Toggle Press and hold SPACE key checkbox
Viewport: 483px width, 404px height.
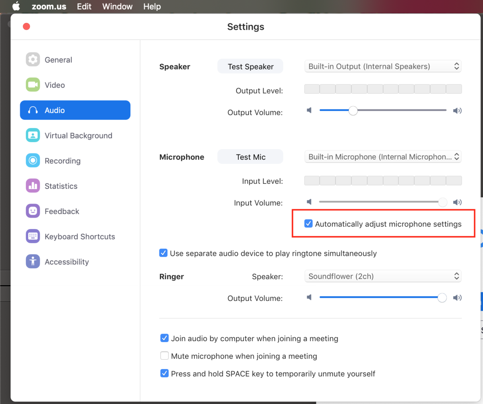pos(164,373)
